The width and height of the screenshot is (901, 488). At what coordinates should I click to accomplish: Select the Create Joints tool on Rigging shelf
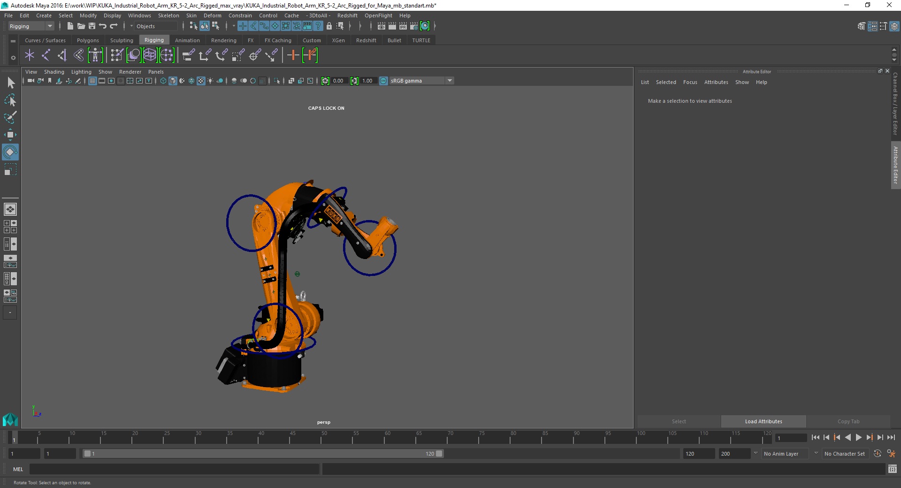46,55
